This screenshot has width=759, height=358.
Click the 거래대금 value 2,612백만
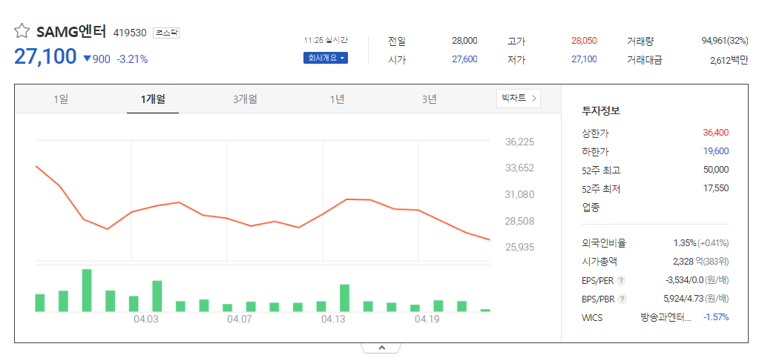tap(729, 60)
